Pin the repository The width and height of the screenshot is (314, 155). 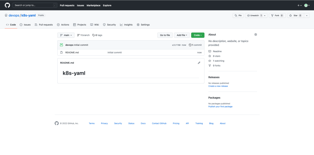[238, 16]
